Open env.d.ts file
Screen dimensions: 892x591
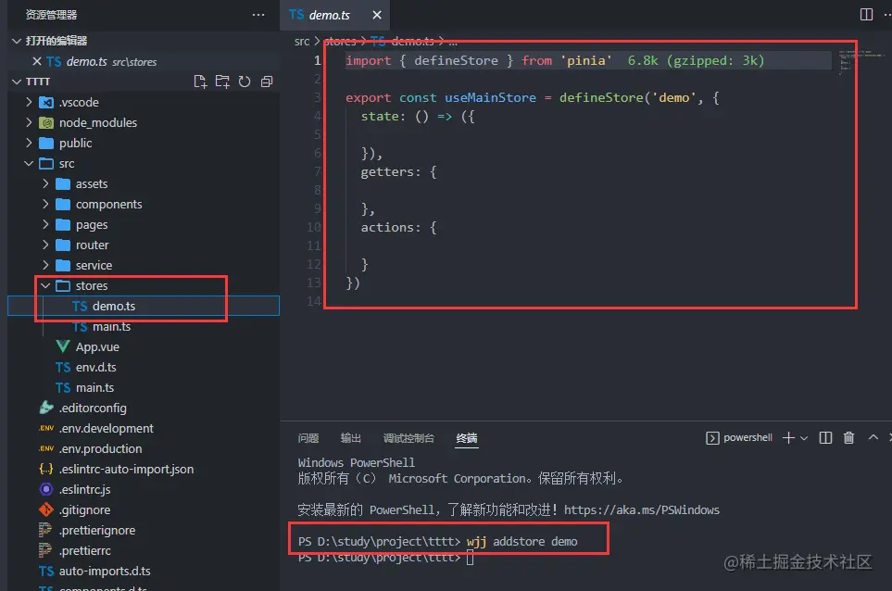coord(144,368)
